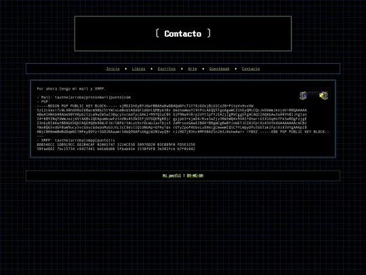366x275 pixels.
Task: Click the Mail protonmail address line
Action: point(84,97)
